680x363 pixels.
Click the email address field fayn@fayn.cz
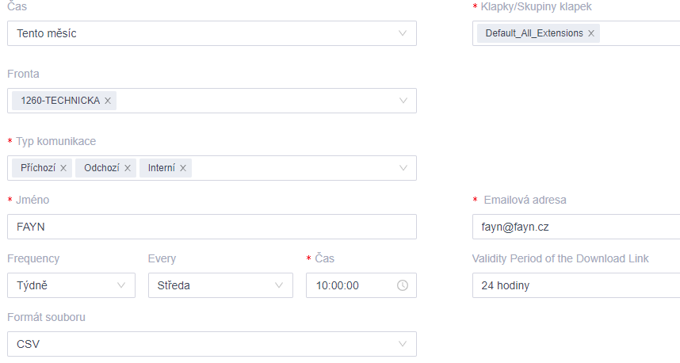pyautogui.click(x=576, y=227)
